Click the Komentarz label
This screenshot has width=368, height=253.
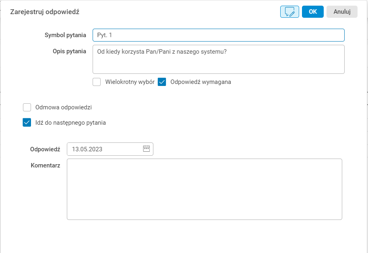tap(45, 165)
